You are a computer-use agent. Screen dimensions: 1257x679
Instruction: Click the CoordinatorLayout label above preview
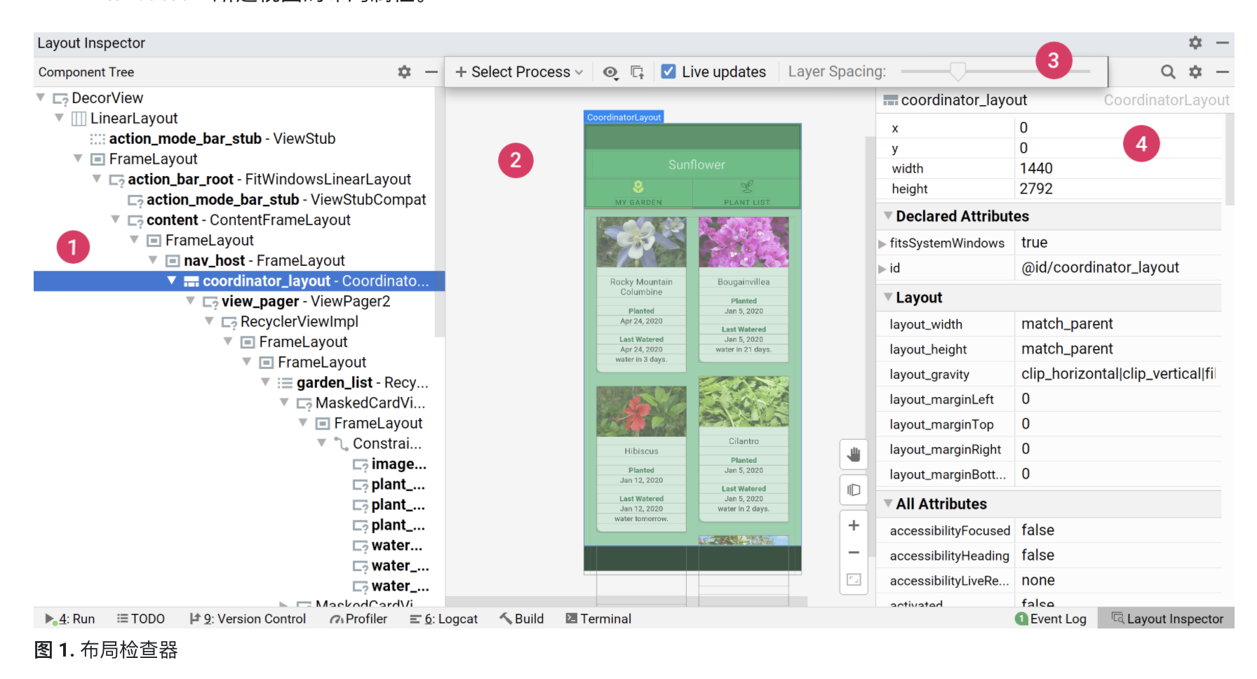(x=624, y=117)
